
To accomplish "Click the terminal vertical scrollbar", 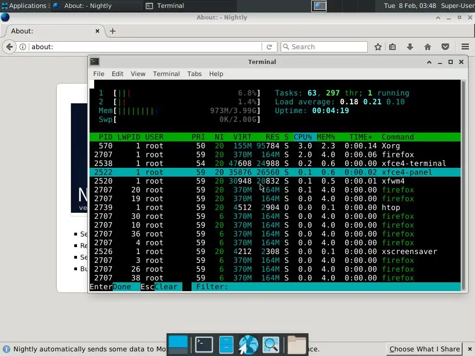I will 463,185.
